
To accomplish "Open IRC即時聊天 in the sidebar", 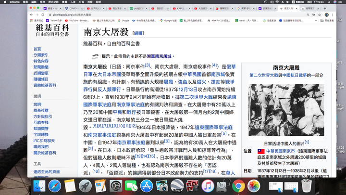I will pyautogui.click(x=44, y=141).
